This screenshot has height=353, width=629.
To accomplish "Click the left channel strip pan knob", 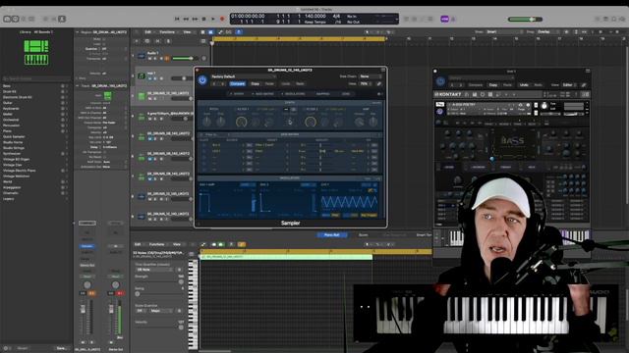I will click(x=87, y=285).
